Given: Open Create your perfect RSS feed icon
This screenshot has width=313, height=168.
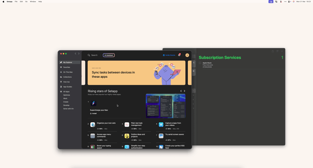Looking at the screenshot, I should click(x=161, y=147).
